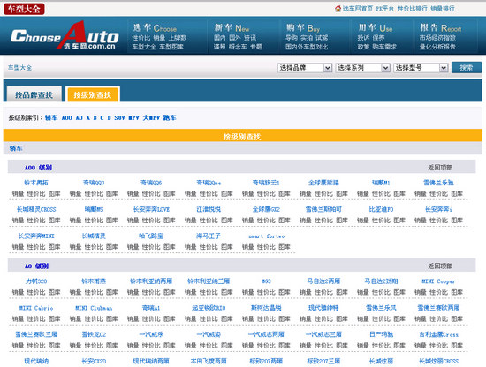Open the 日产玛驰 car model link
The image size is (486, 367).
coord(381,334)
